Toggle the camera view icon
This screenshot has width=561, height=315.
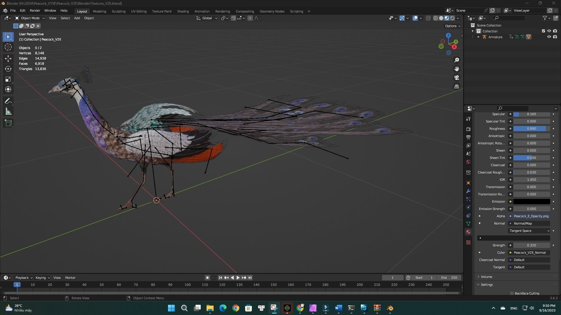click(457, 78)
